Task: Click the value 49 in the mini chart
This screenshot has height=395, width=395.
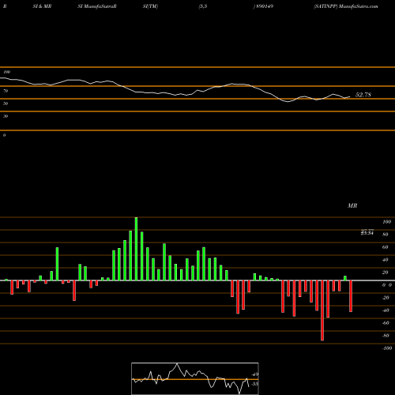Action: [x=255, y=374]
